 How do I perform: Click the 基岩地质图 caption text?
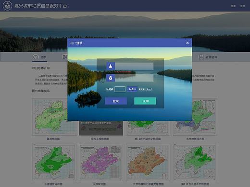(53, 139)
